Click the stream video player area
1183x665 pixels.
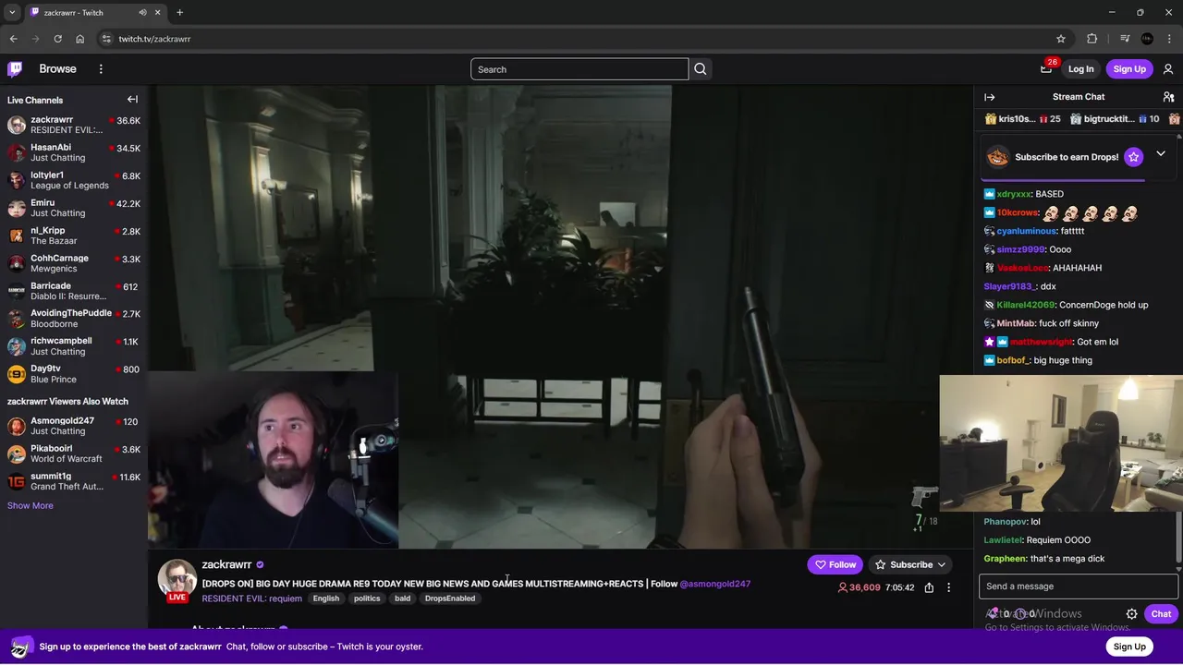[x=560, y=317]
